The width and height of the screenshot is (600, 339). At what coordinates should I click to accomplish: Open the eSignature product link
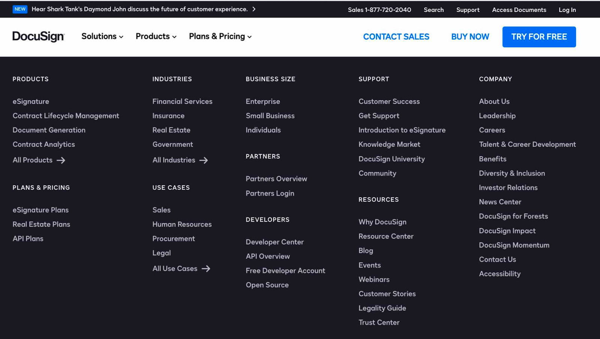coord(31,102)
